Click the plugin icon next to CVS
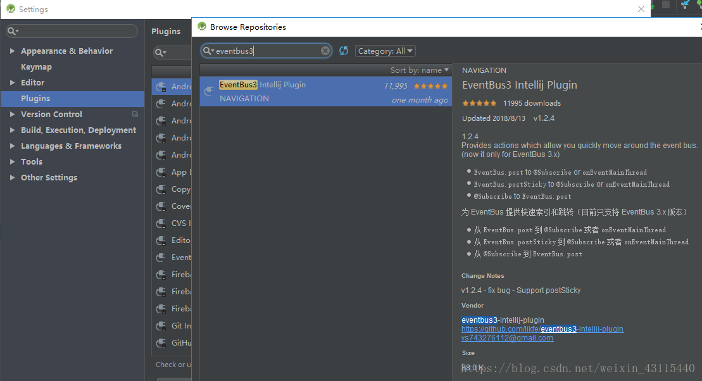The height and width of the screenshot is (381, 702). pyautogui.click(x=161, y=223)
